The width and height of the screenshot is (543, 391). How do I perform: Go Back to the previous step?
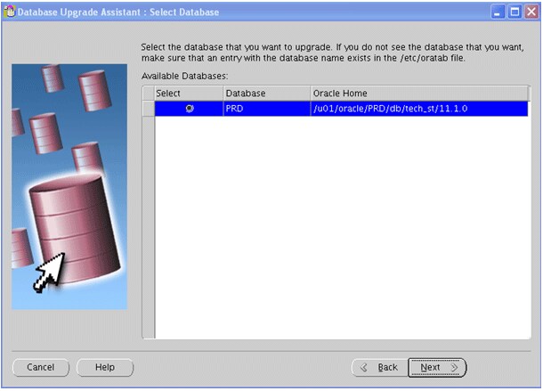[380, 368]
